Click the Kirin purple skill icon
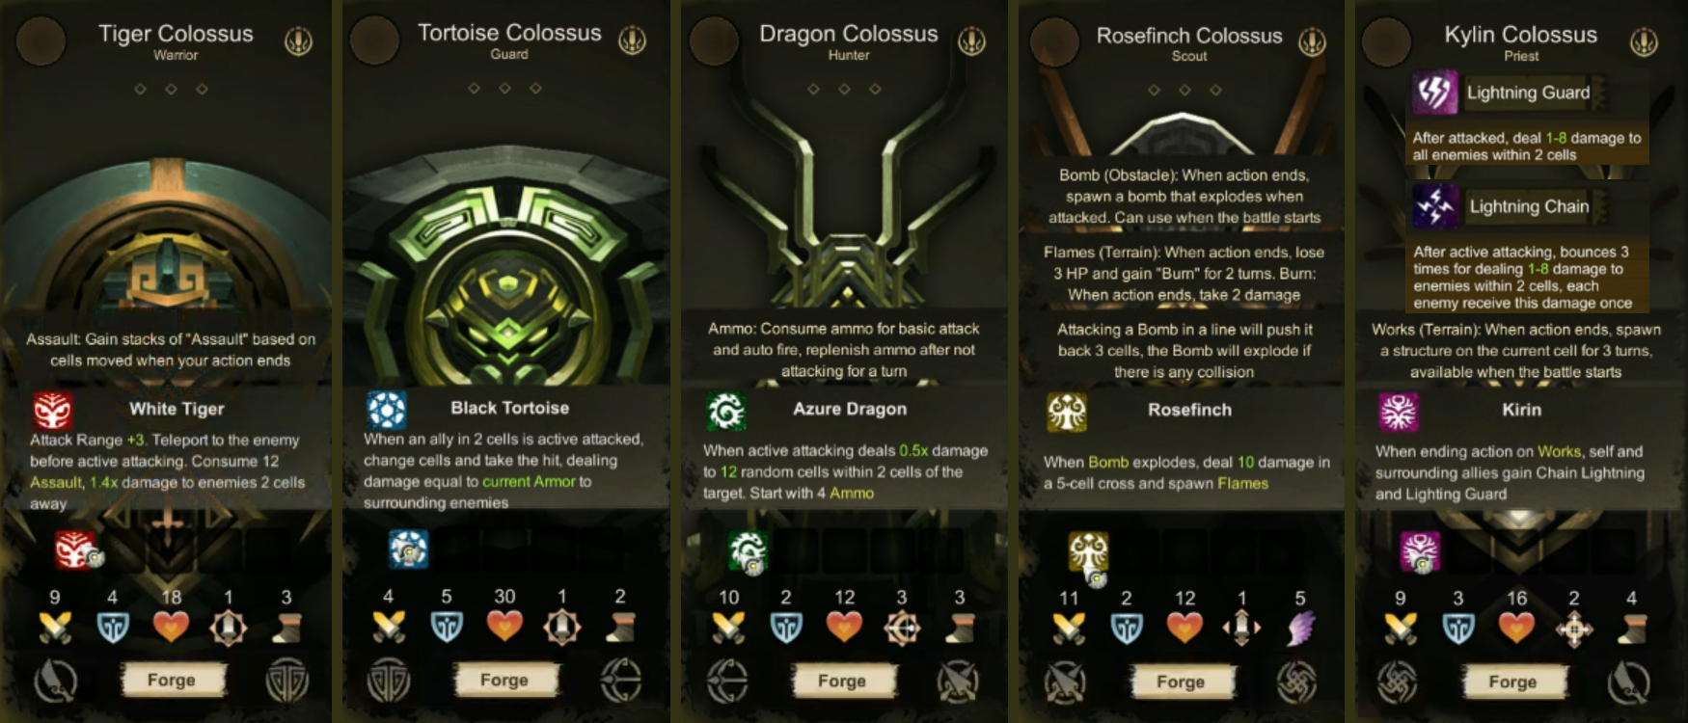 pyautogui.click(x=1399, y=413)
